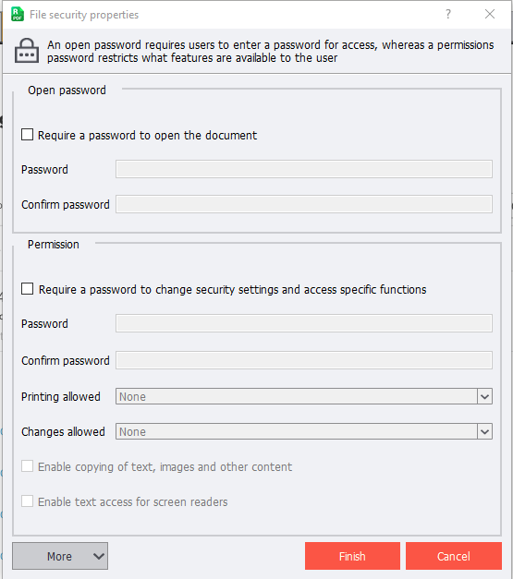Click the PDF app icon in title bar
Viewport: 513px width, 579px height.
(x=18, y=15)
